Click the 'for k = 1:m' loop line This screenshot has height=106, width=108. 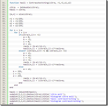point(16,30)
